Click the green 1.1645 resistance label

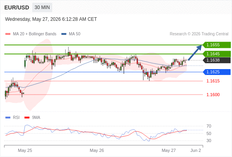(x=216, y=54)
